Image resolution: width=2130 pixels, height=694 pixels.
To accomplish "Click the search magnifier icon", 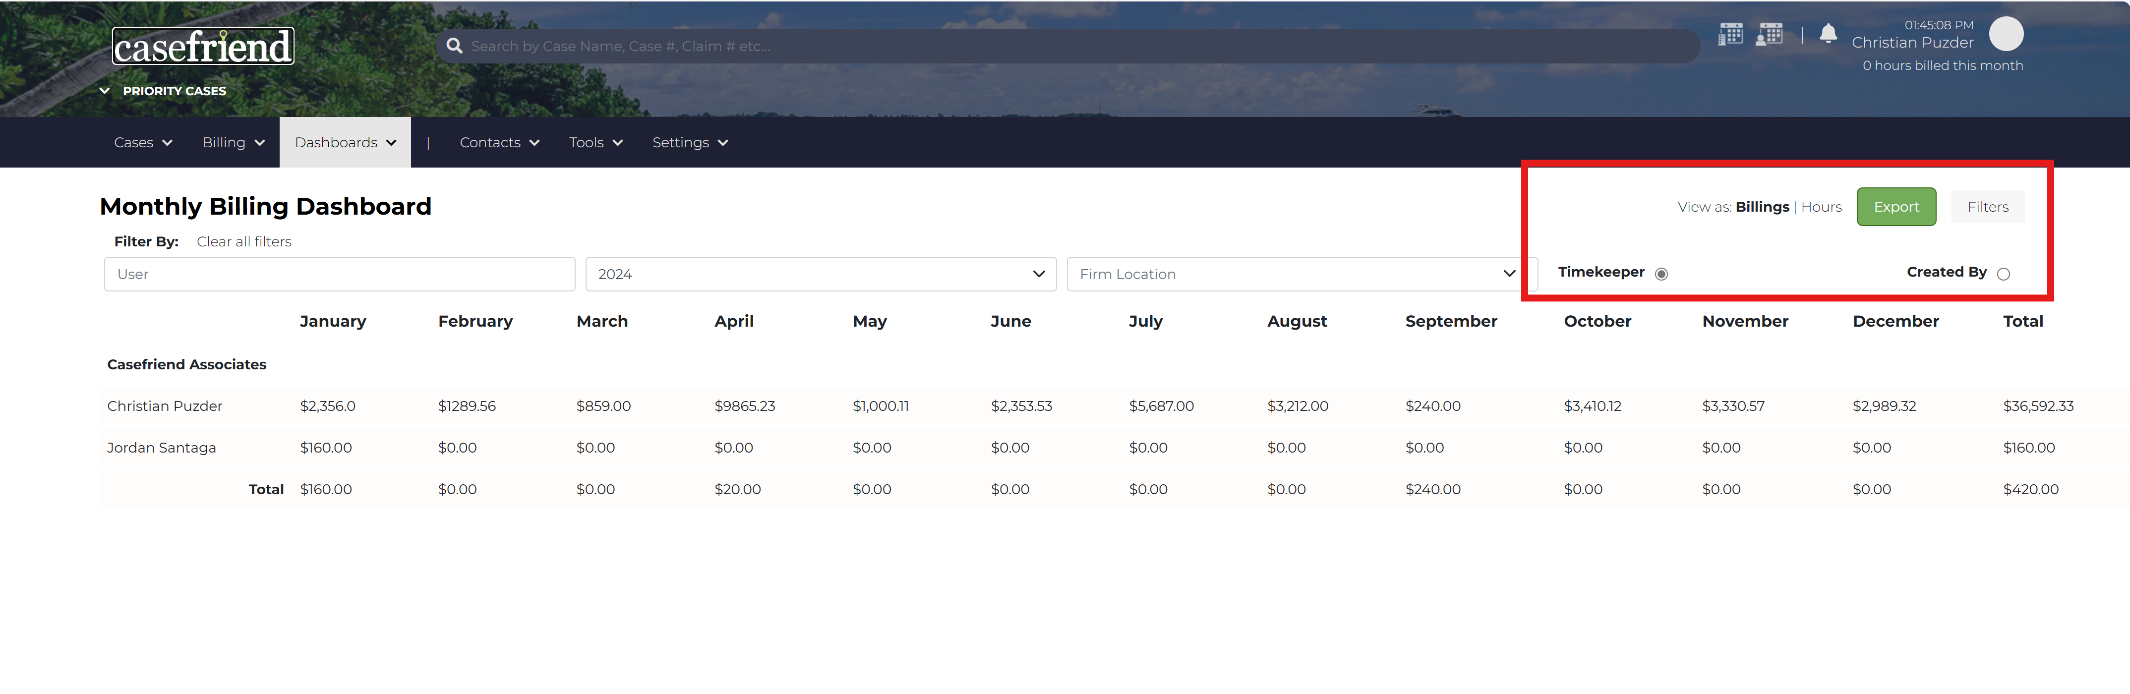I will (x=454, y=46).
